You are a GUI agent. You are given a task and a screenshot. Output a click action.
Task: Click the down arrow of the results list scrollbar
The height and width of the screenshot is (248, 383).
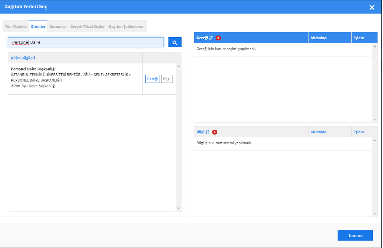tap(178, 208)
